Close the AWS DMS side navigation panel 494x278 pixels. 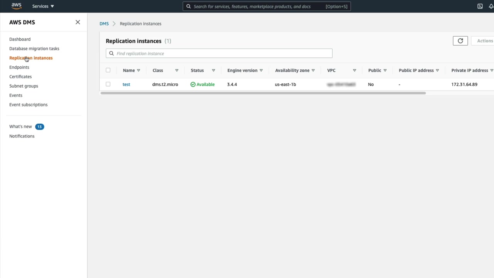tap(78, 22)
